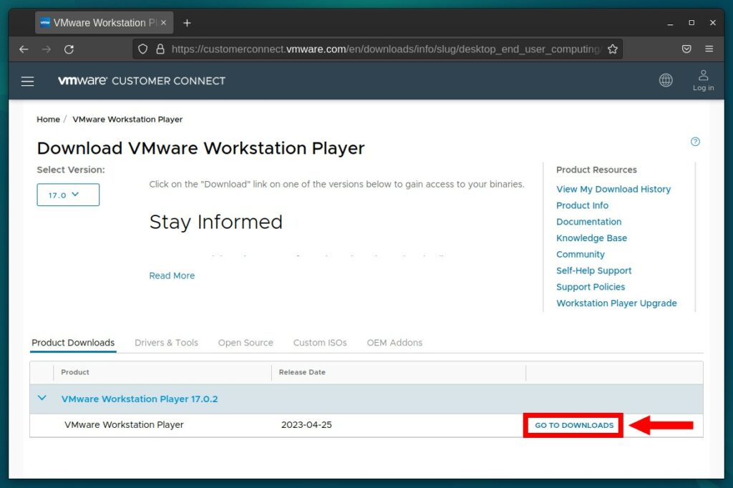Open the Self-Help Support link
The width and height of the screenshot is (733, 488).
point(593,270)
